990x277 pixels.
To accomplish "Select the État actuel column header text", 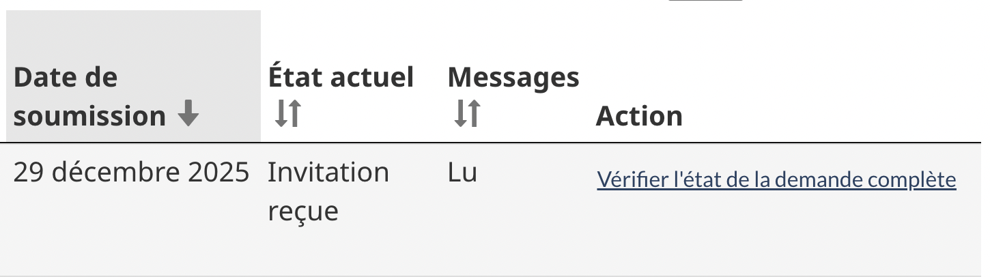I will click(341, 77).
